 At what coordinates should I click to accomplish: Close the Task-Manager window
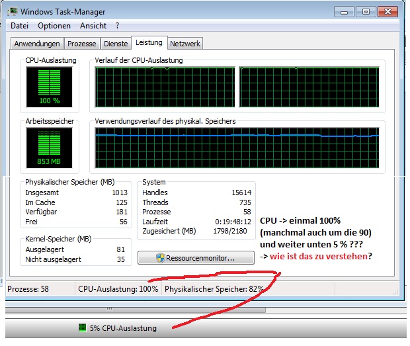coord(388,12)
